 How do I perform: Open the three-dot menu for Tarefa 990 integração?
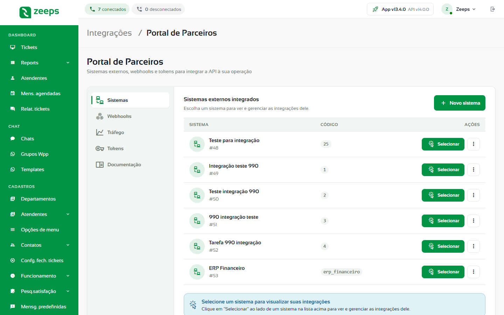[474, 246]
